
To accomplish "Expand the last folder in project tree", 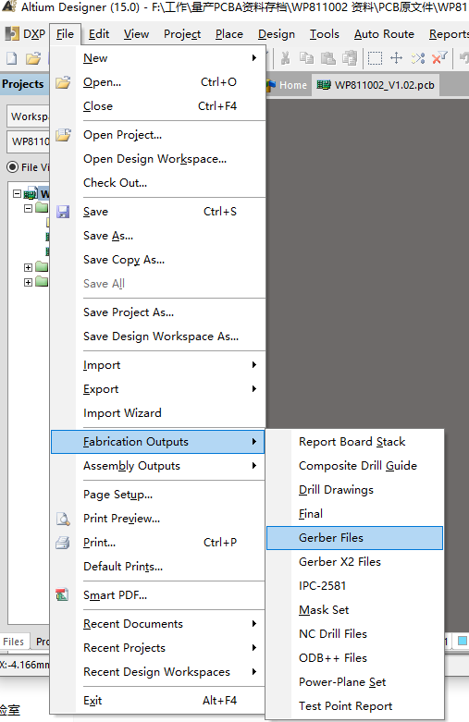I will [x=28, y=282].
